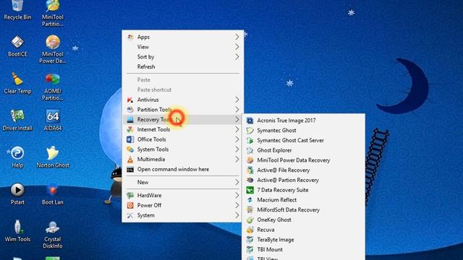Screen dimensions: 463x260
Task: Launch Active@ Partion Recovery
Action: [x=304, y=180]
